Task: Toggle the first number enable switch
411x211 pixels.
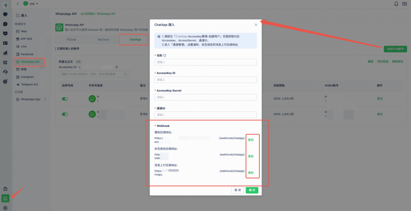Action: pyautogui.click(x=65, y=99)
